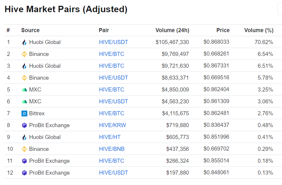Select the price value $0.851996
This screenshot has width=282, height=185.
(216, 137)
